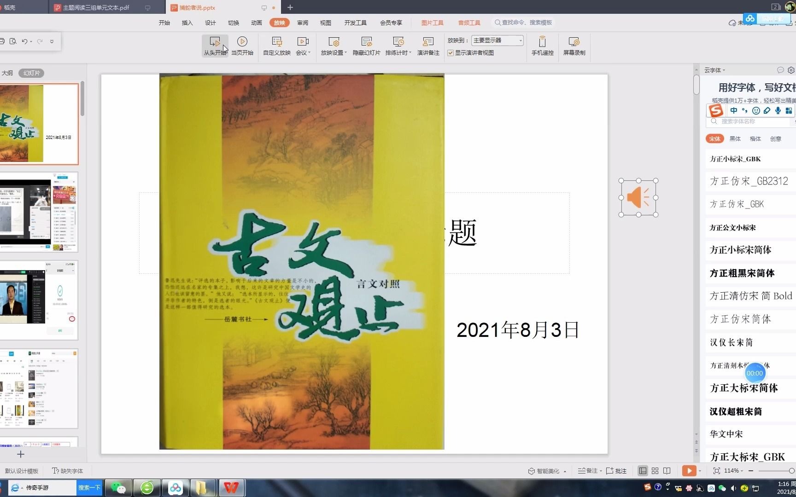Select first slide thumbnail with 古文观止
796x497 pixels.
click(x=39, y=124)
